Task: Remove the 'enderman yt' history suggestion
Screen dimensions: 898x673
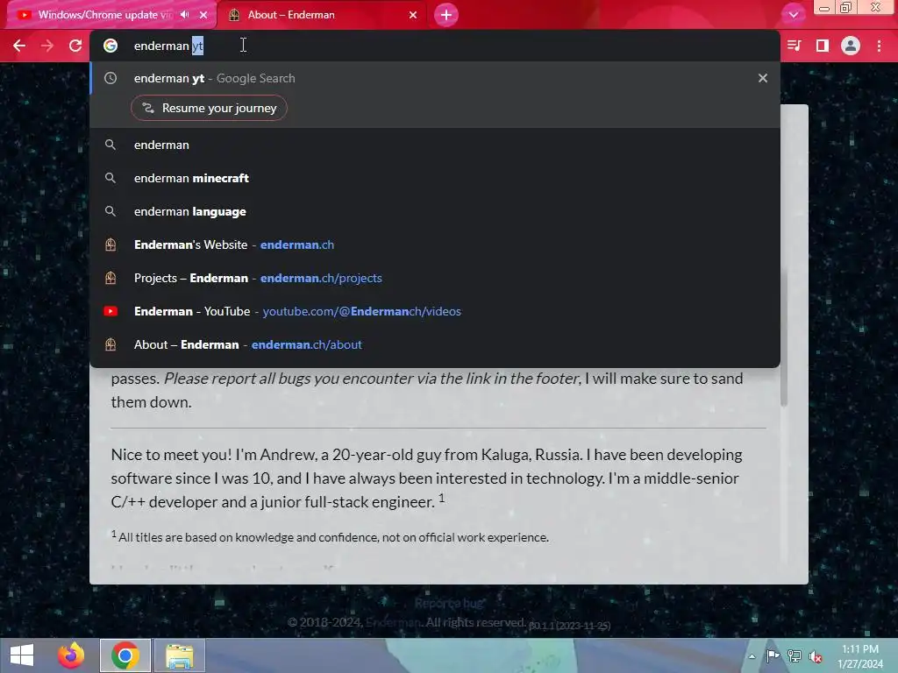Action: 763,78
